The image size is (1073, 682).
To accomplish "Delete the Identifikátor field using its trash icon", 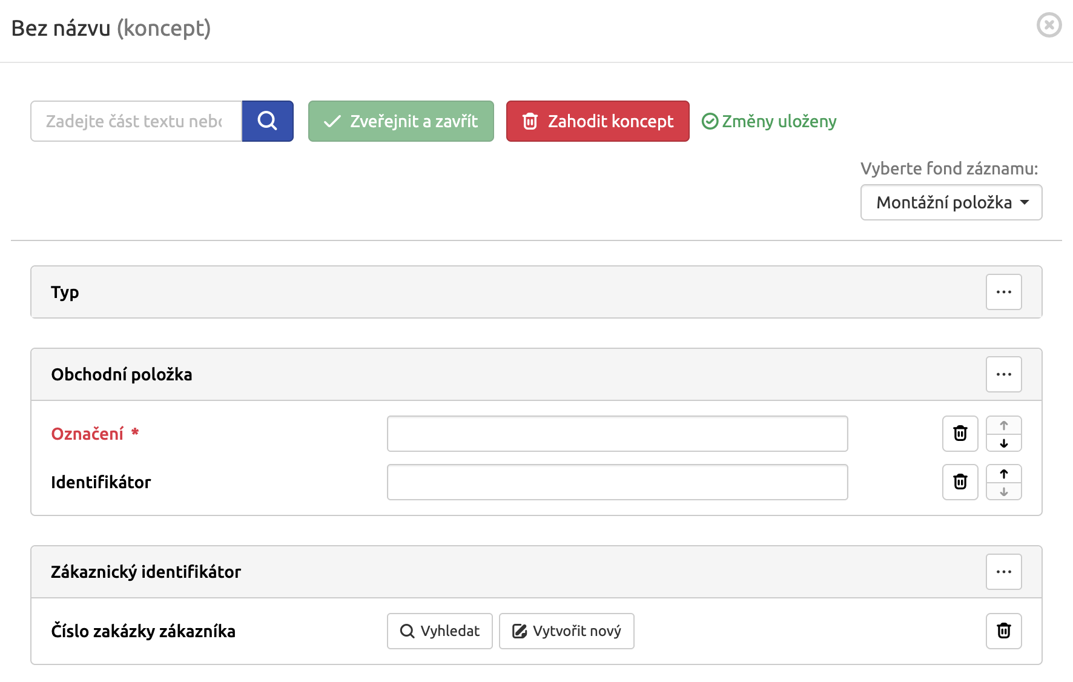I will pyautogui.click(x=960, y=482).
